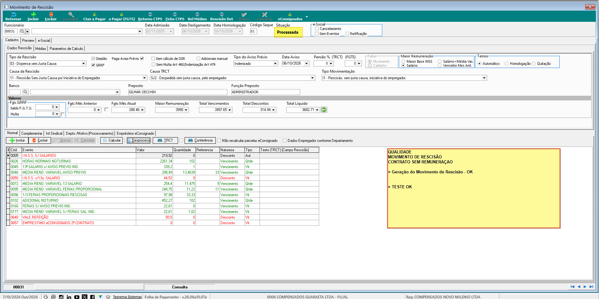
Task: Click the Excluir icon in top toolbar
Action: (x=51, y=14)
